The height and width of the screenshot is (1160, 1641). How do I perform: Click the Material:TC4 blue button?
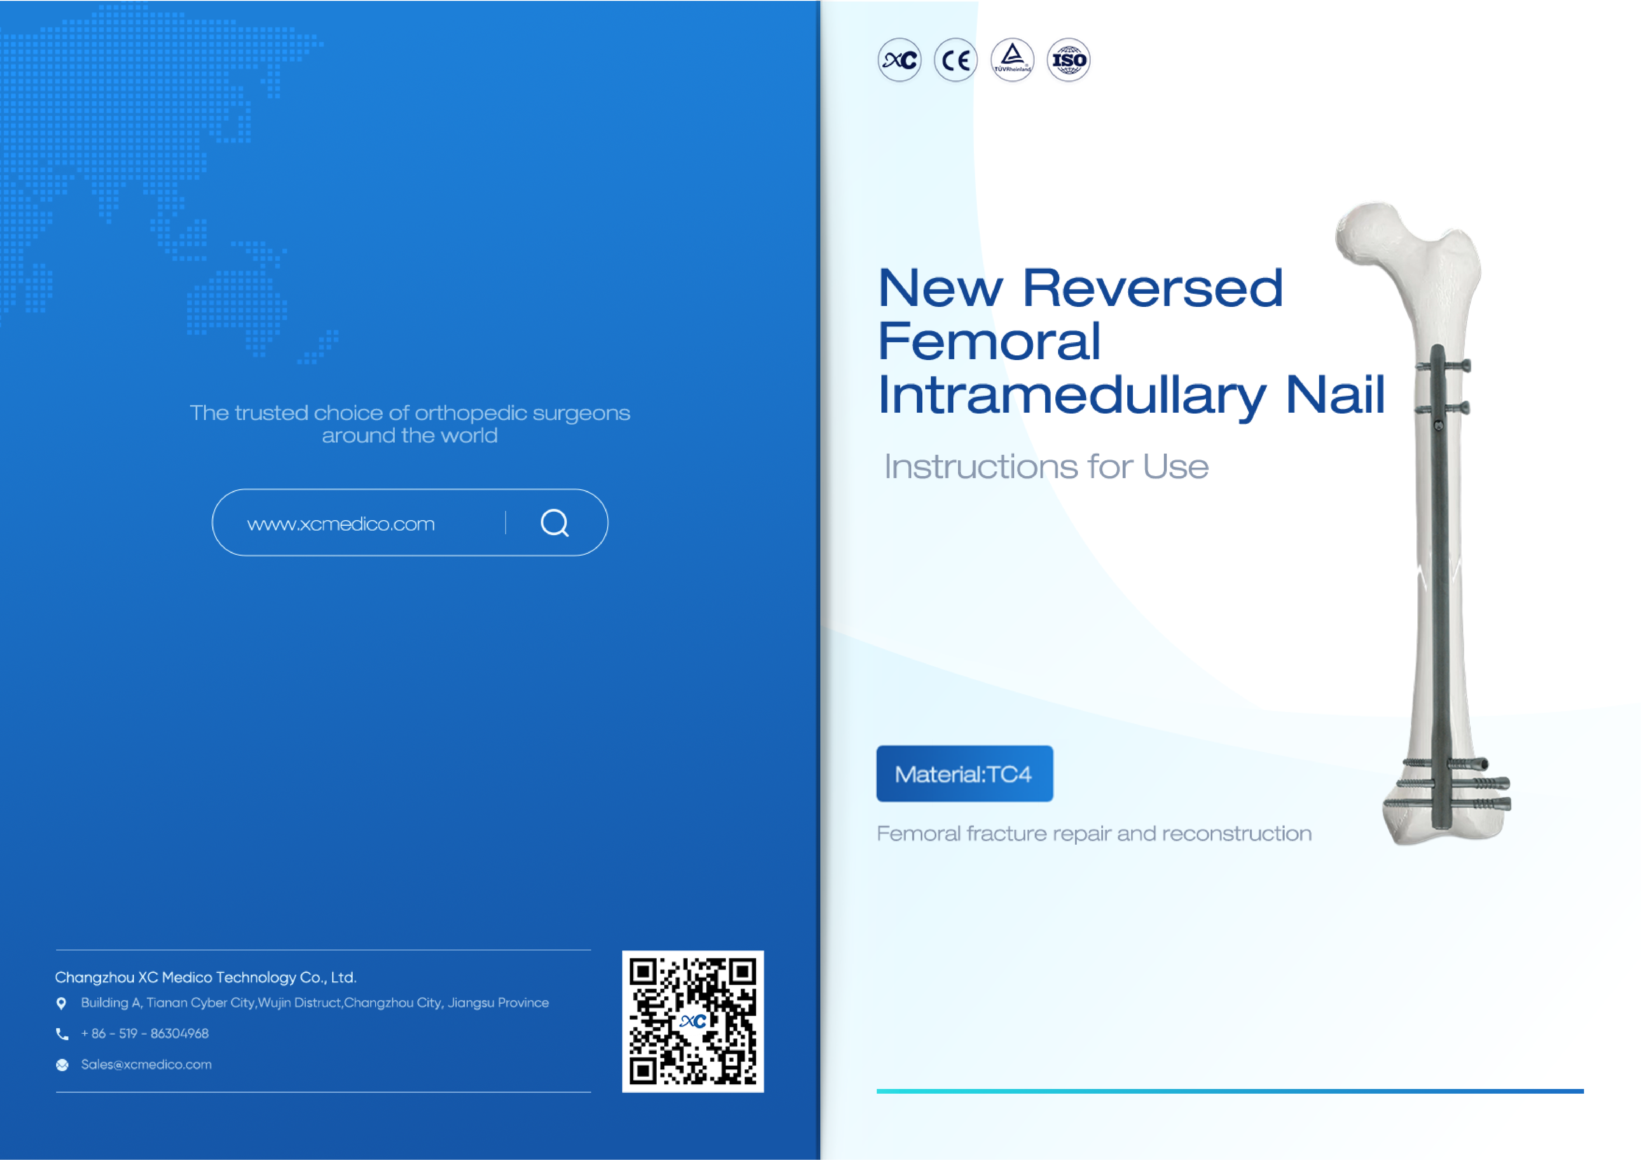click(x=964, y=774)
